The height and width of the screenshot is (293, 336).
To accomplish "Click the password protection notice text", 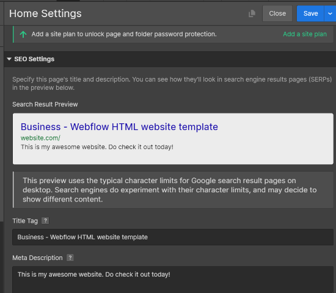I will click(124, 34).
